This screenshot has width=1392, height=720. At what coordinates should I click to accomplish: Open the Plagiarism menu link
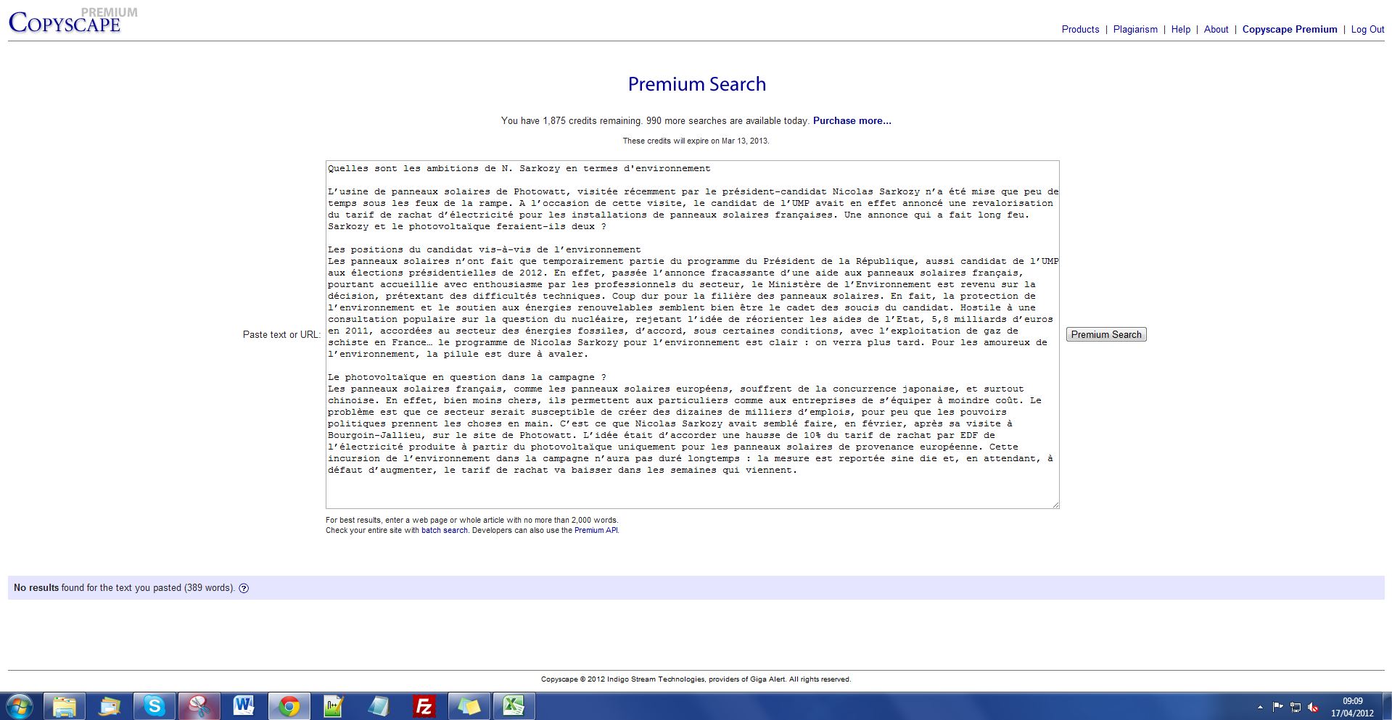1135,30
